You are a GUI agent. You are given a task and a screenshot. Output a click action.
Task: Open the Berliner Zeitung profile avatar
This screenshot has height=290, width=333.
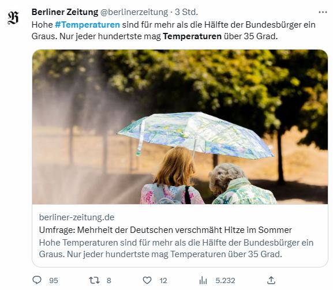(13, 18)
